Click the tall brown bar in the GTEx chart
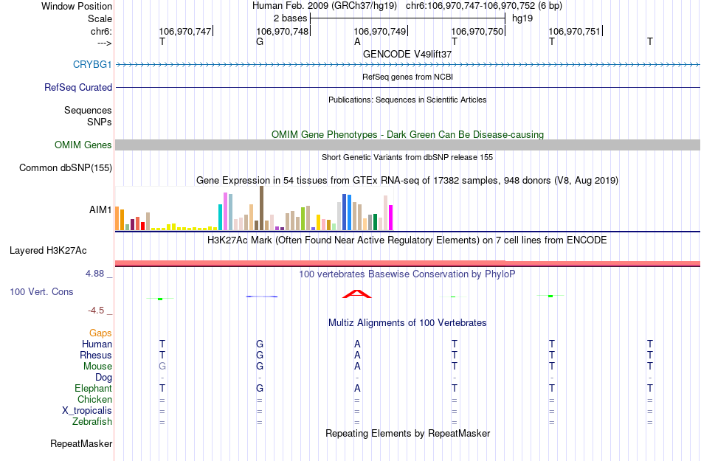This screenshot has width=701, height=461. [261, 208]
